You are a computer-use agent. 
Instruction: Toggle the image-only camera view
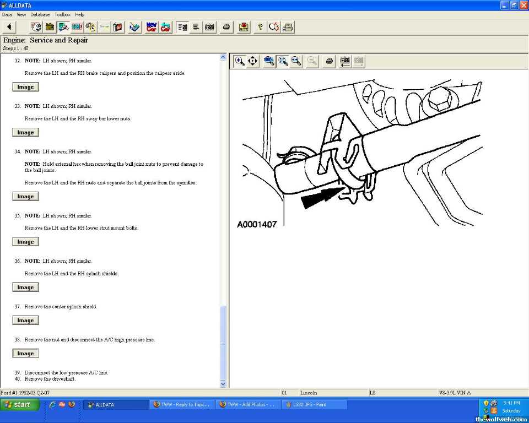pos(209,27)
